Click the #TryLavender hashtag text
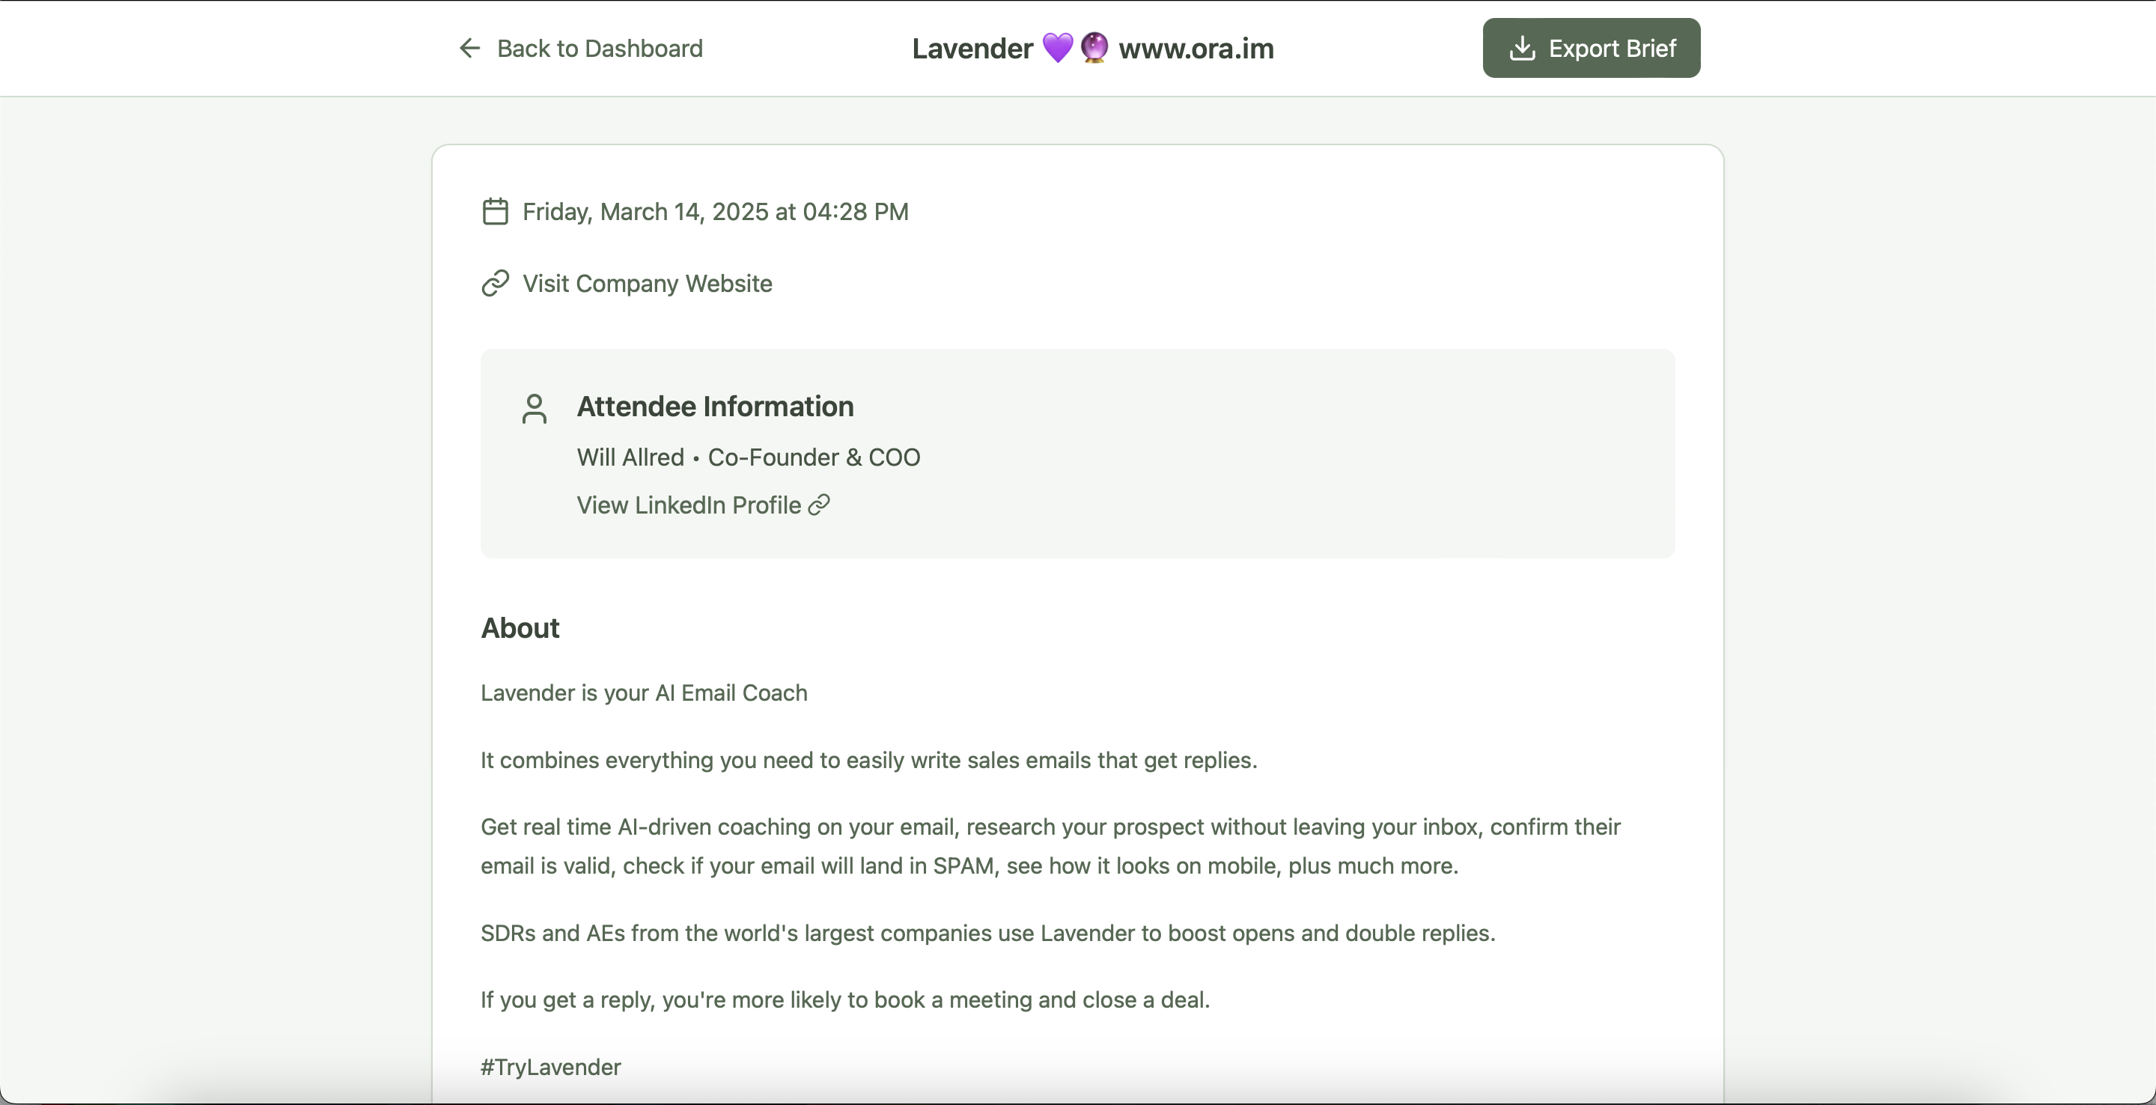 point(551,1068)
